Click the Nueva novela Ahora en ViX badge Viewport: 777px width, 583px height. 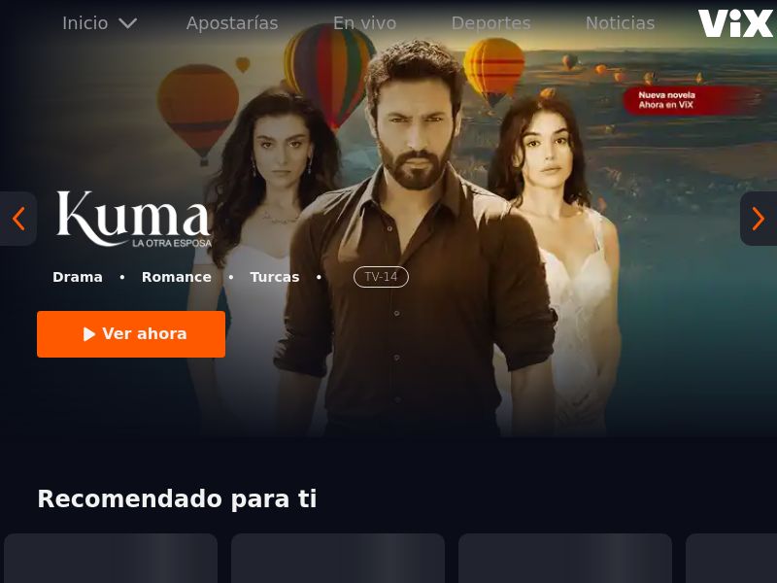click(692, 100)
